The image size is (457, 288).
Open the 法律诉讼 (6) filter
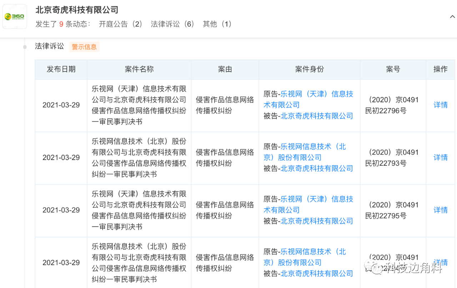point(172,24)
